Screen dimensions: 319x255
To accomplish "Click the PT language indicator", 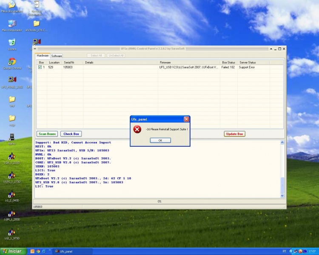I will [284, 251].
